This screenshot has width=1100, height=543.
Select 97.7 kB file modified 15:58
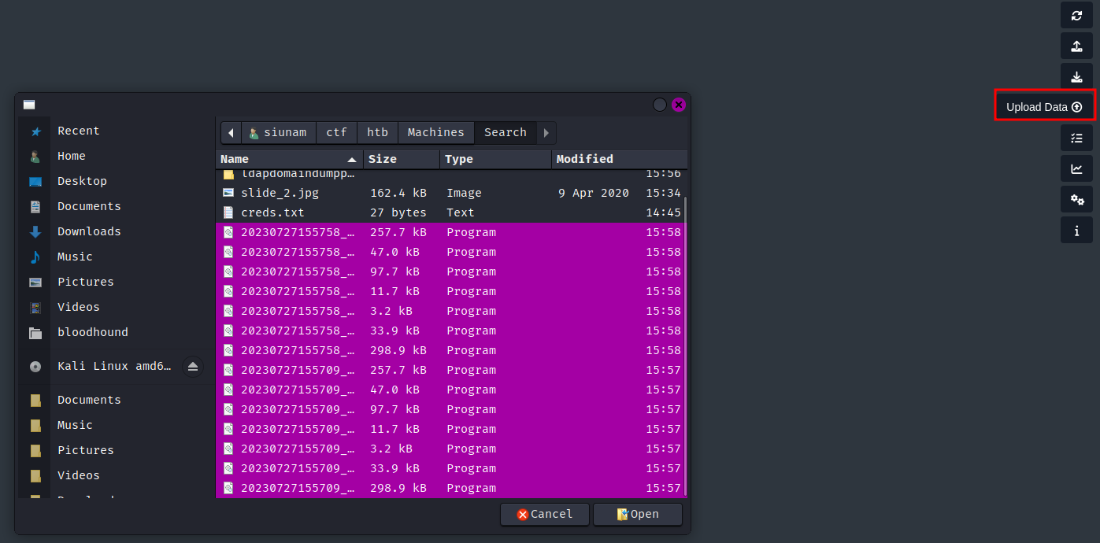[x=450, y=271]
